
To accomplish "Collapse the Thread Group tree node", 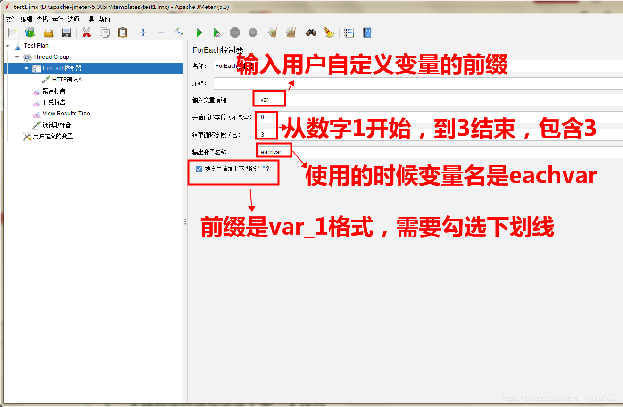I will tap(17, 57).
